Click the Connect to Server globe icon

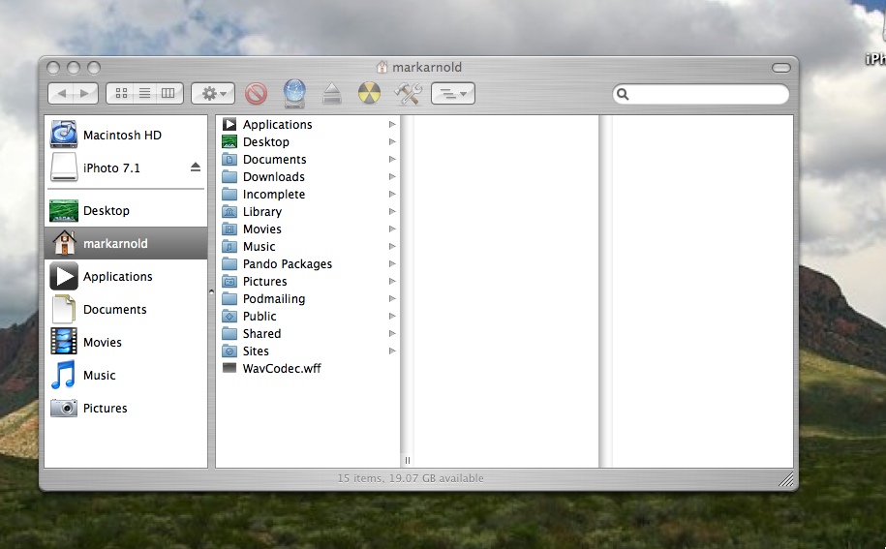294,94
